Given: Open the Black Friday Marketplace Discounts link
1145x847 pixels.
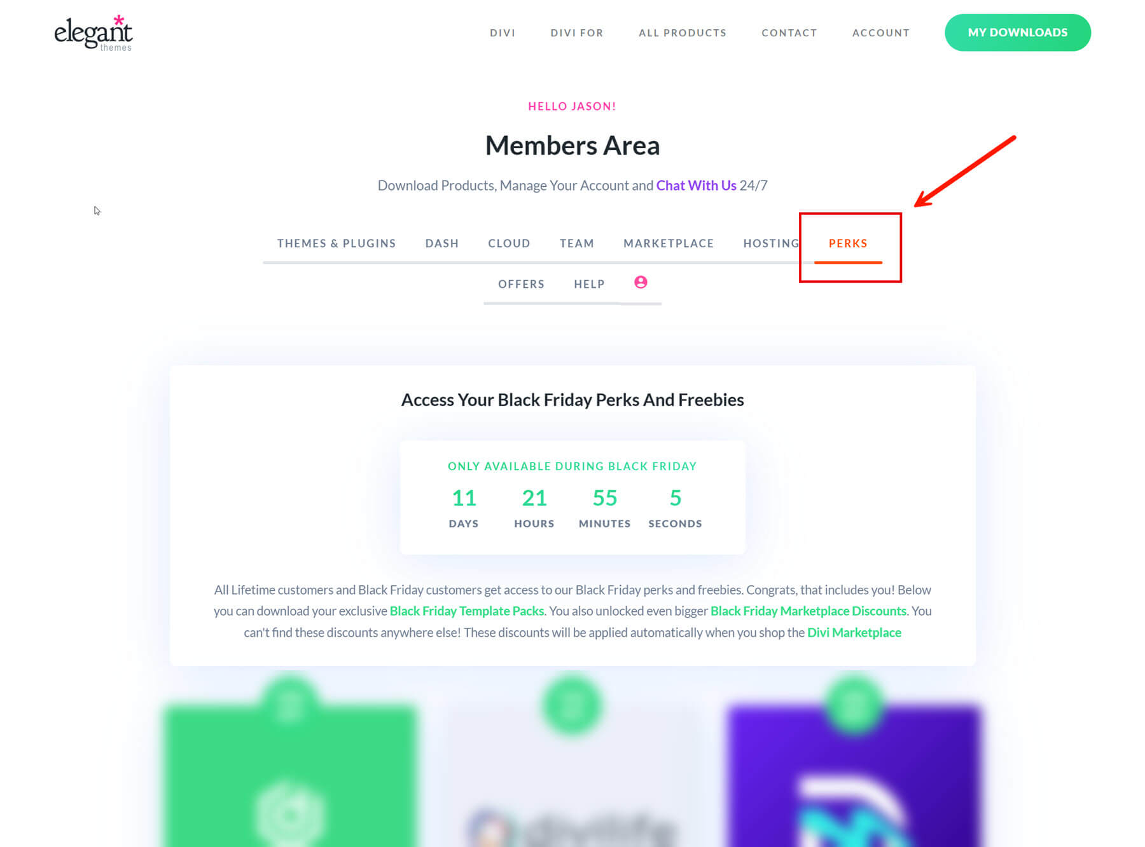Looking at the screenshot, I should [x=808, y=611].
